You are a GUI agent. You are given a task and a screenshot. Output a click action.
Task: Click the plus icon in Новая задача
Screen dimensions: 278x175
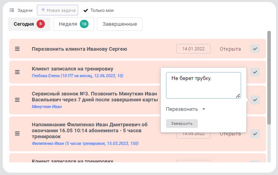[43, 10]
